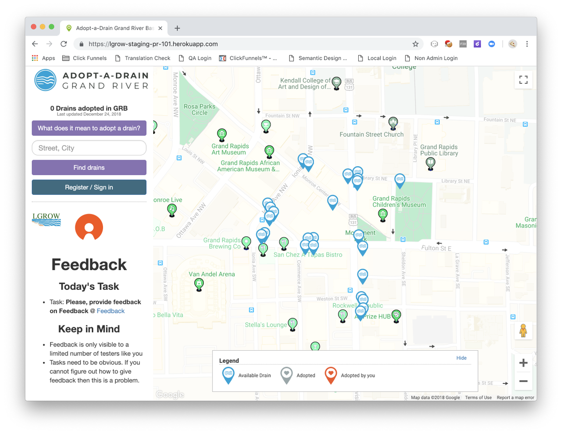
Task: Toggle fullscreen map view
Action: pos(523,80)
